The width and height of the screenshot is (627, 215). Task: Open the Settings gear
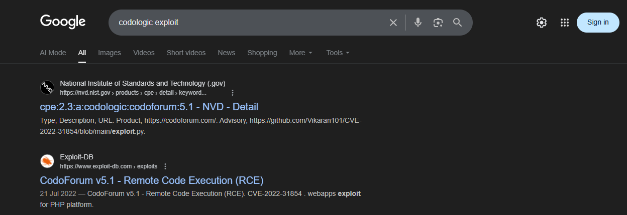pyautogui.click(x=541, y=23)
